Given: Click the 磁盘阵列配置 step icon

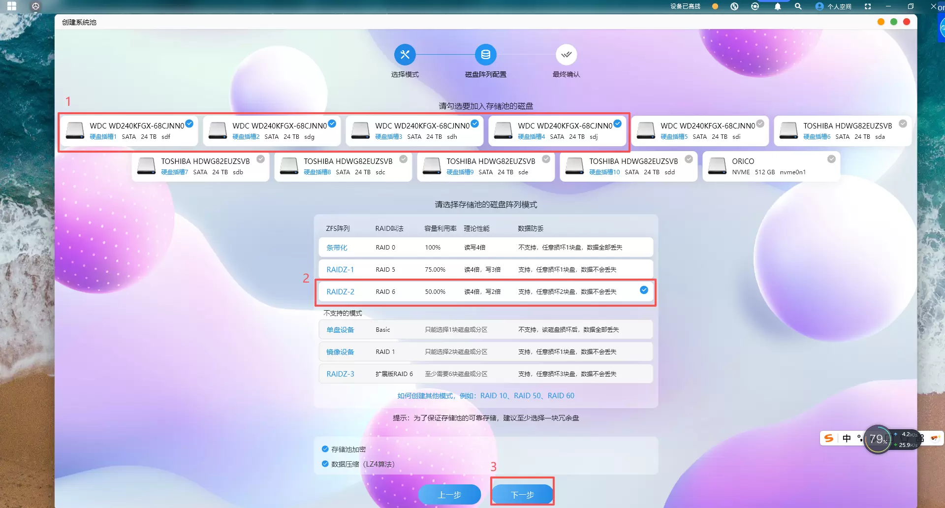Looking at the screenshot, I should click(x=485, y=55).
